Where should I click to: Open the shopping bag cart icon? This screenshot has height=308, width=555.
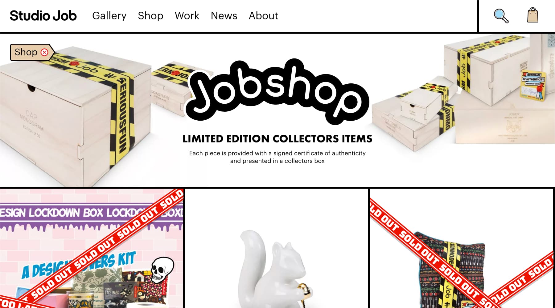[x=532, y=15]
